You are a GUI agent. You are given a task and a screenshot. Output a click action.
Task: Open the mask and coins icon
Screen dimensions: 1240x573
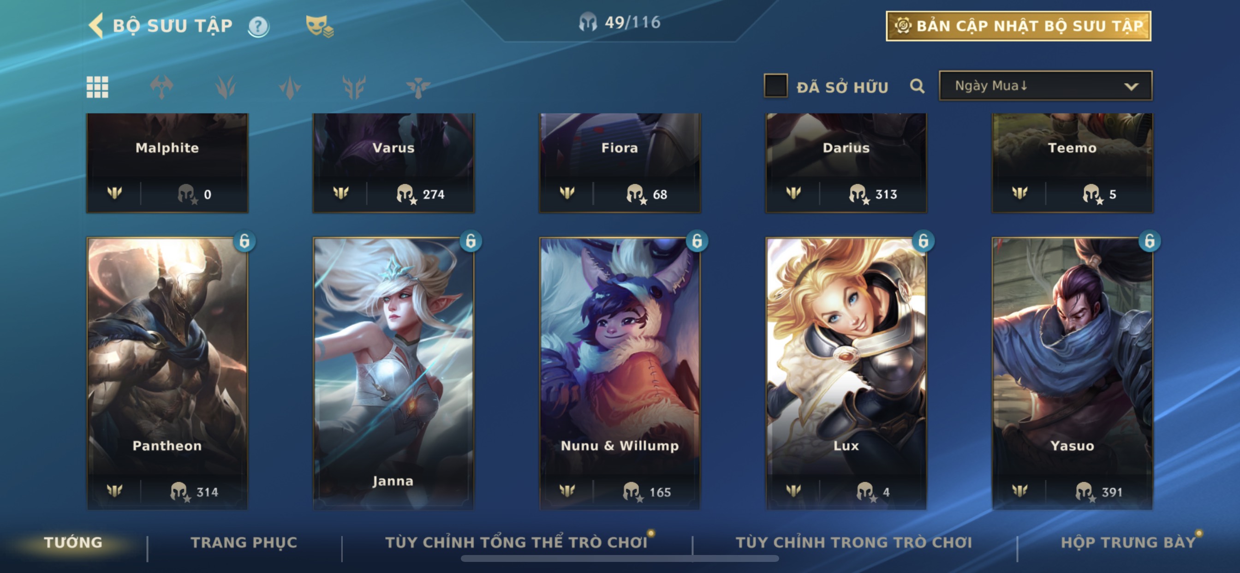[x=319, y=26]
